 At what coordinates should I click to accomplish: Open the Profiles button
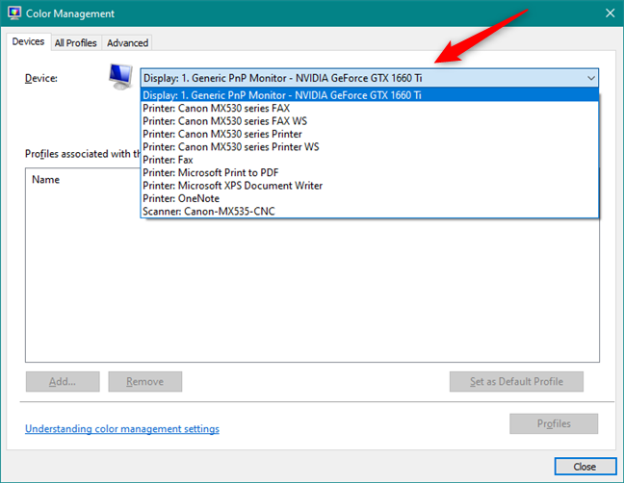[554, 423]
